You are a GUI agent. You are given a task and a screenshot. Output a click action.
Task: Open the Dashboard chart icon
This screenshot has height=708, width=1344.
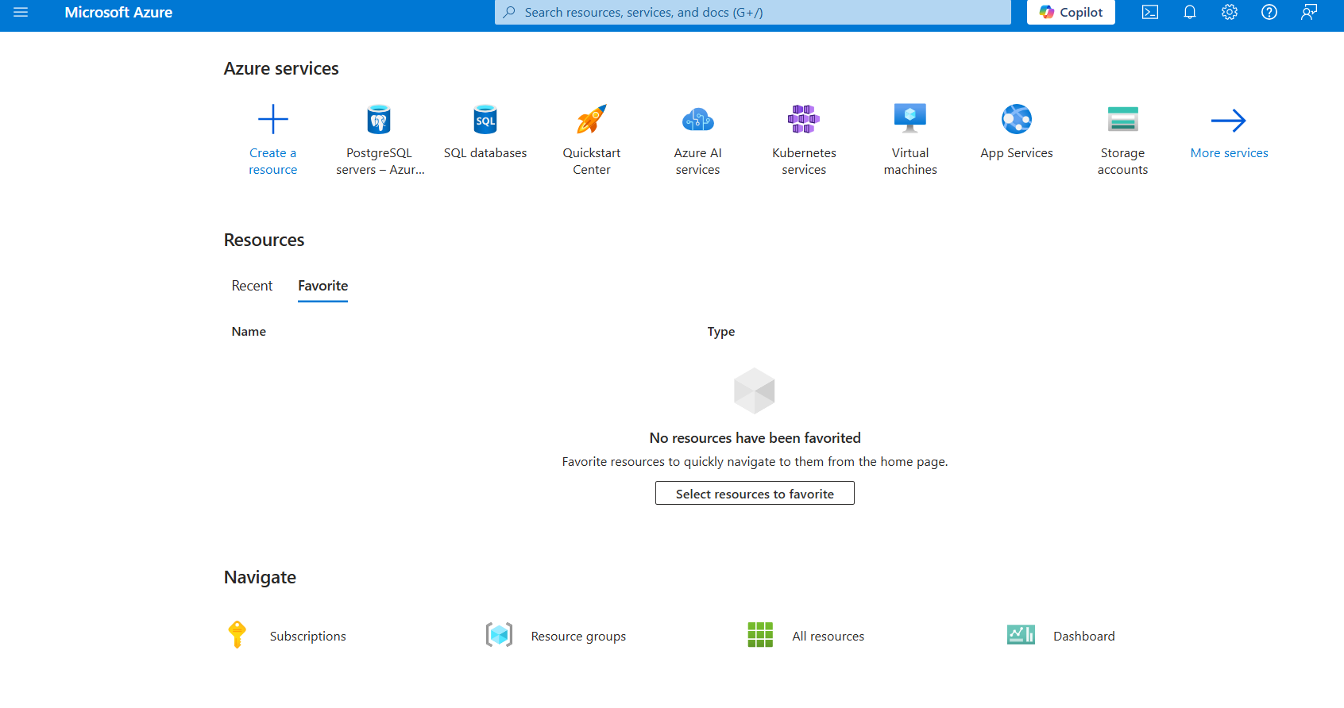pos(1022,635)
